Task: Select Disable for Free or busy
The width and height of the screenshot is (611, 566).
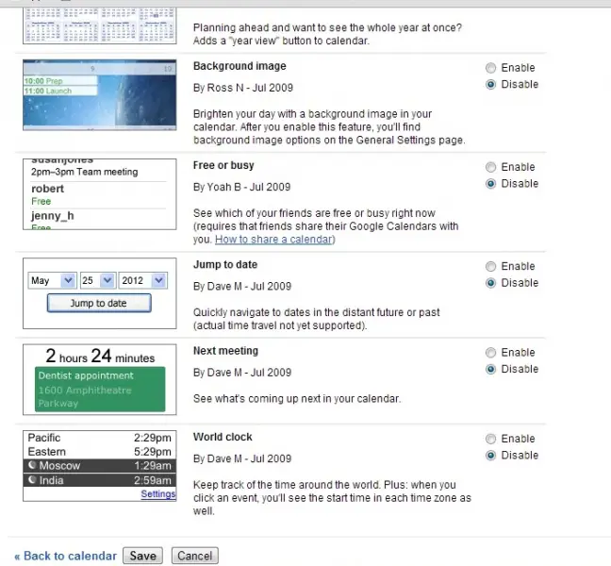Action: [490, 184]
